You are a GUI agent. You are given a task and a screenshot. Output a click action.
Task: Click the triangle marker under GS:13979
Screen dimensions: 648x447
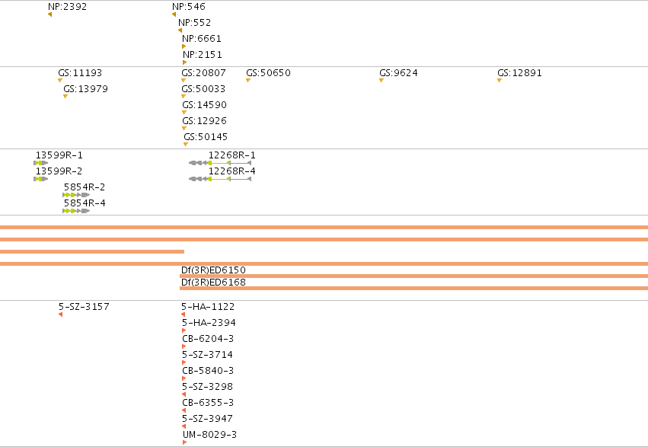coord(65,97)
